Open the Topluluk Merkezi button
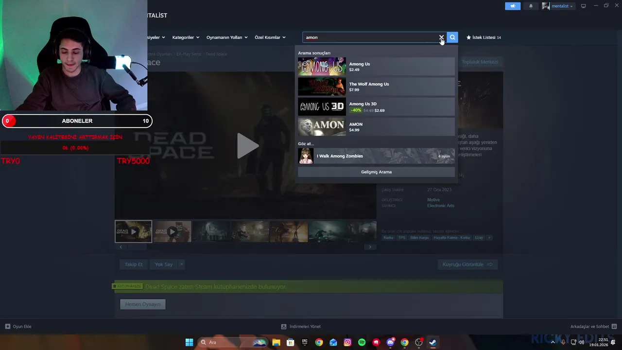622x350 pixels. click(x=480, y=62)
